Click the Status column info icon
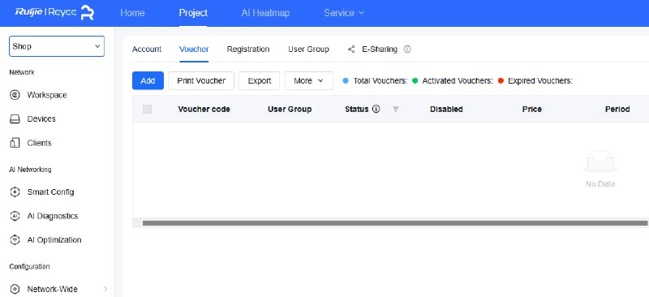Viewport: 649px width, 297px height. tap(376, 110)
